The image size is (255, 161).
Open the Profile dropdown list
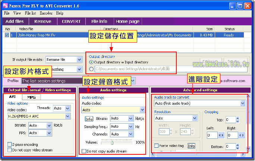tap(132, 80)
